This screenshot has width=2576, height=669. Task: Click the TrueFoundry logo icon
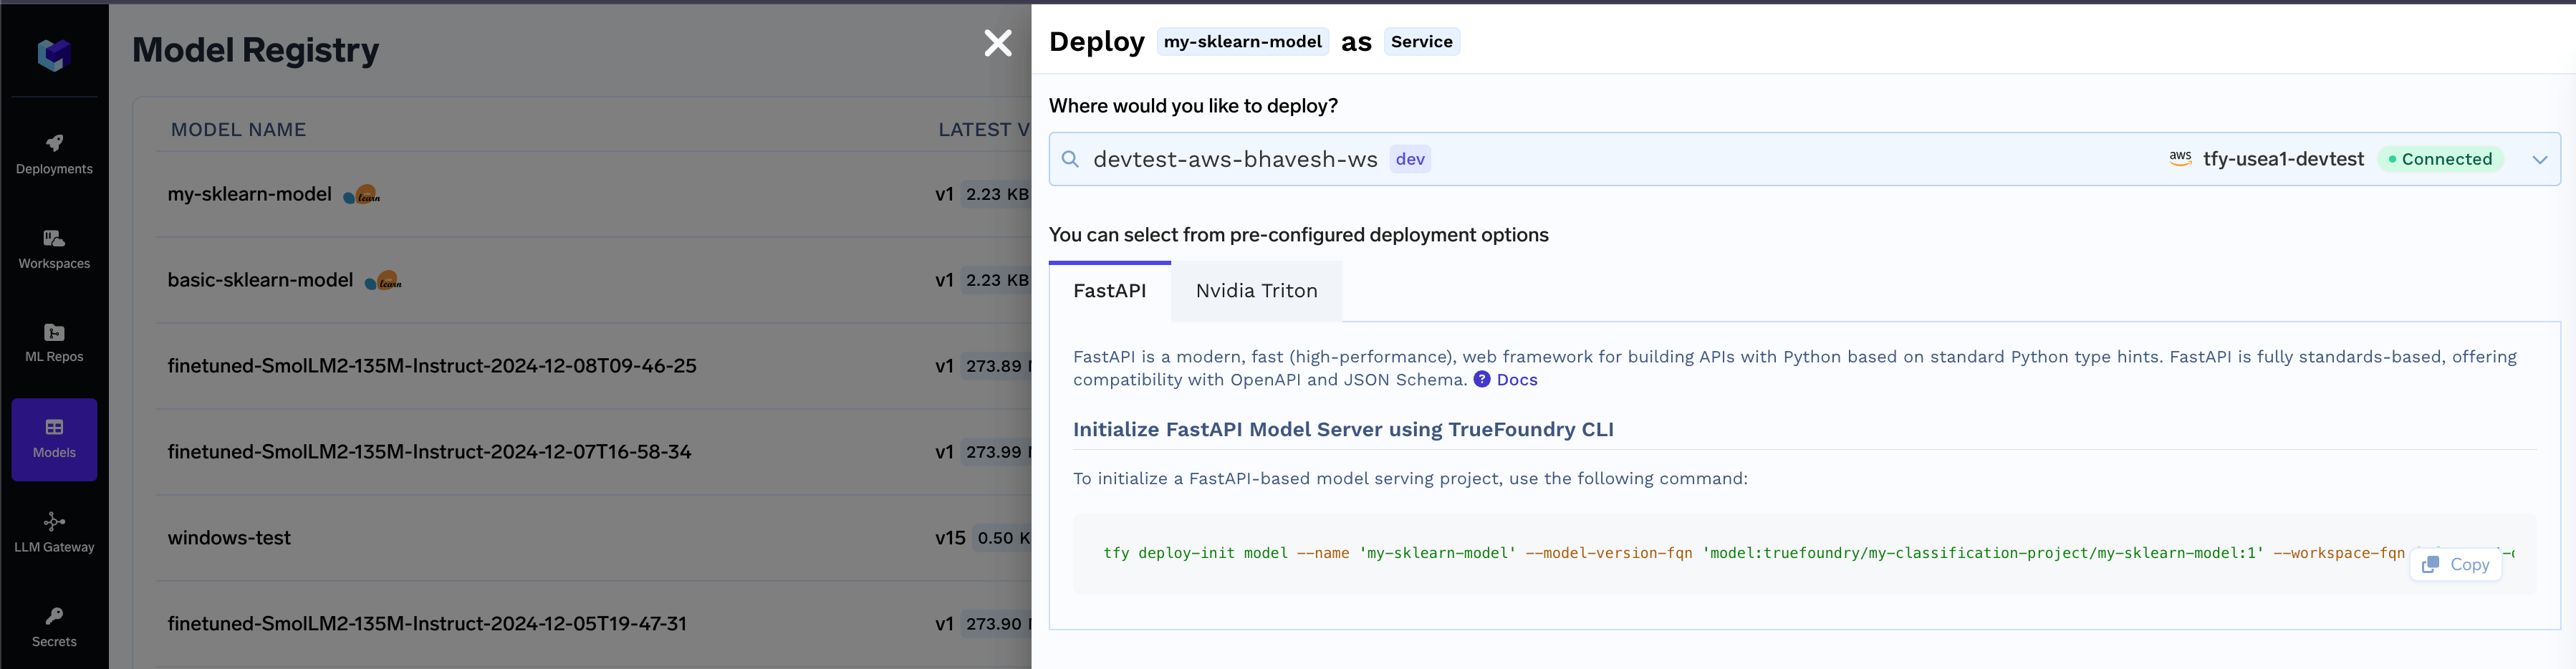click(54, 54)
